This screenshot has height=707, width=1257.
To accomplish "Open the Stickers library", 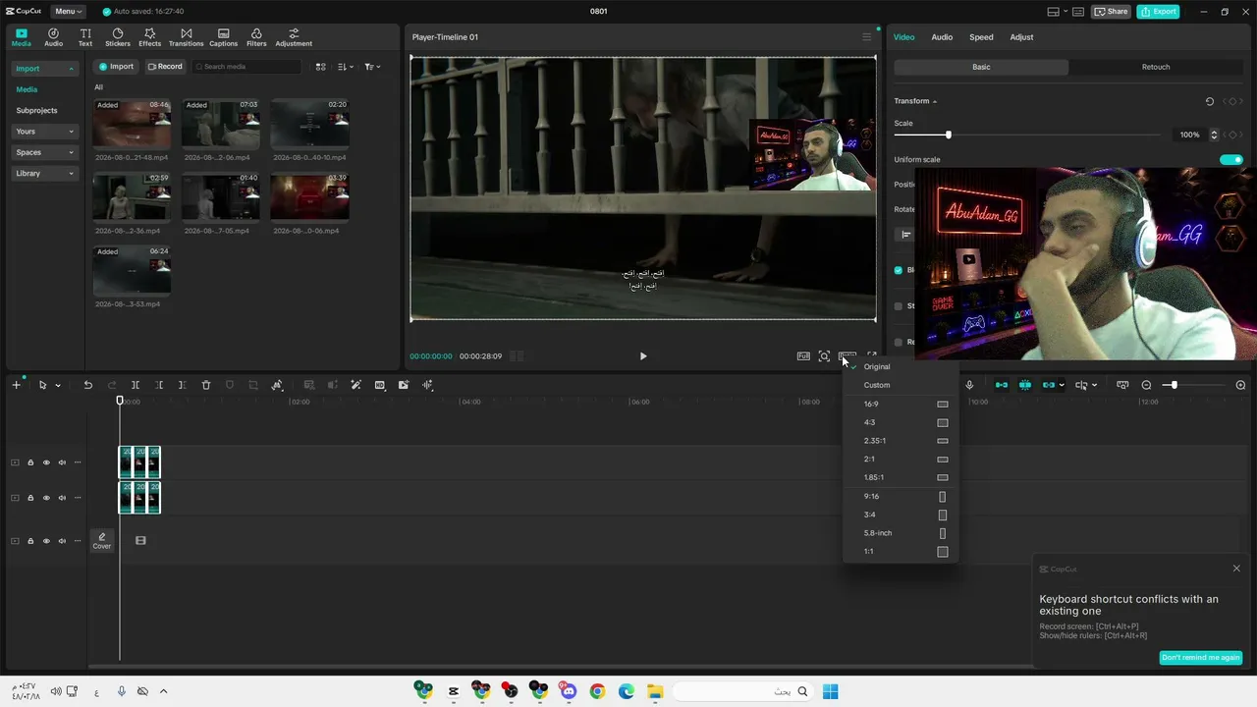I will pos(118,37).
